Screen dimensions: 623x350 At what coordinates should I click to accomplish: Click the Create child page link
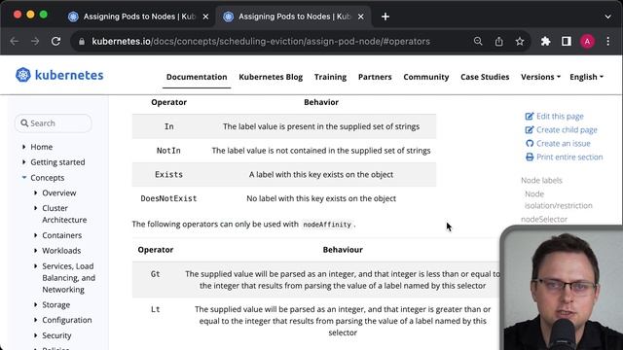click(567, 129)
